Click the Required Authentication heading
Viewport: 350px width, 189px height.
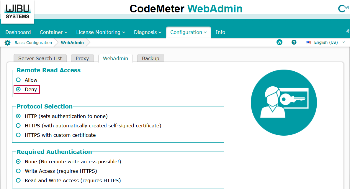tap(54, 152)
